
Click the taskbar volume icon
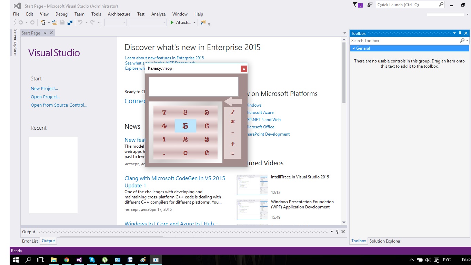click(428, 260)
